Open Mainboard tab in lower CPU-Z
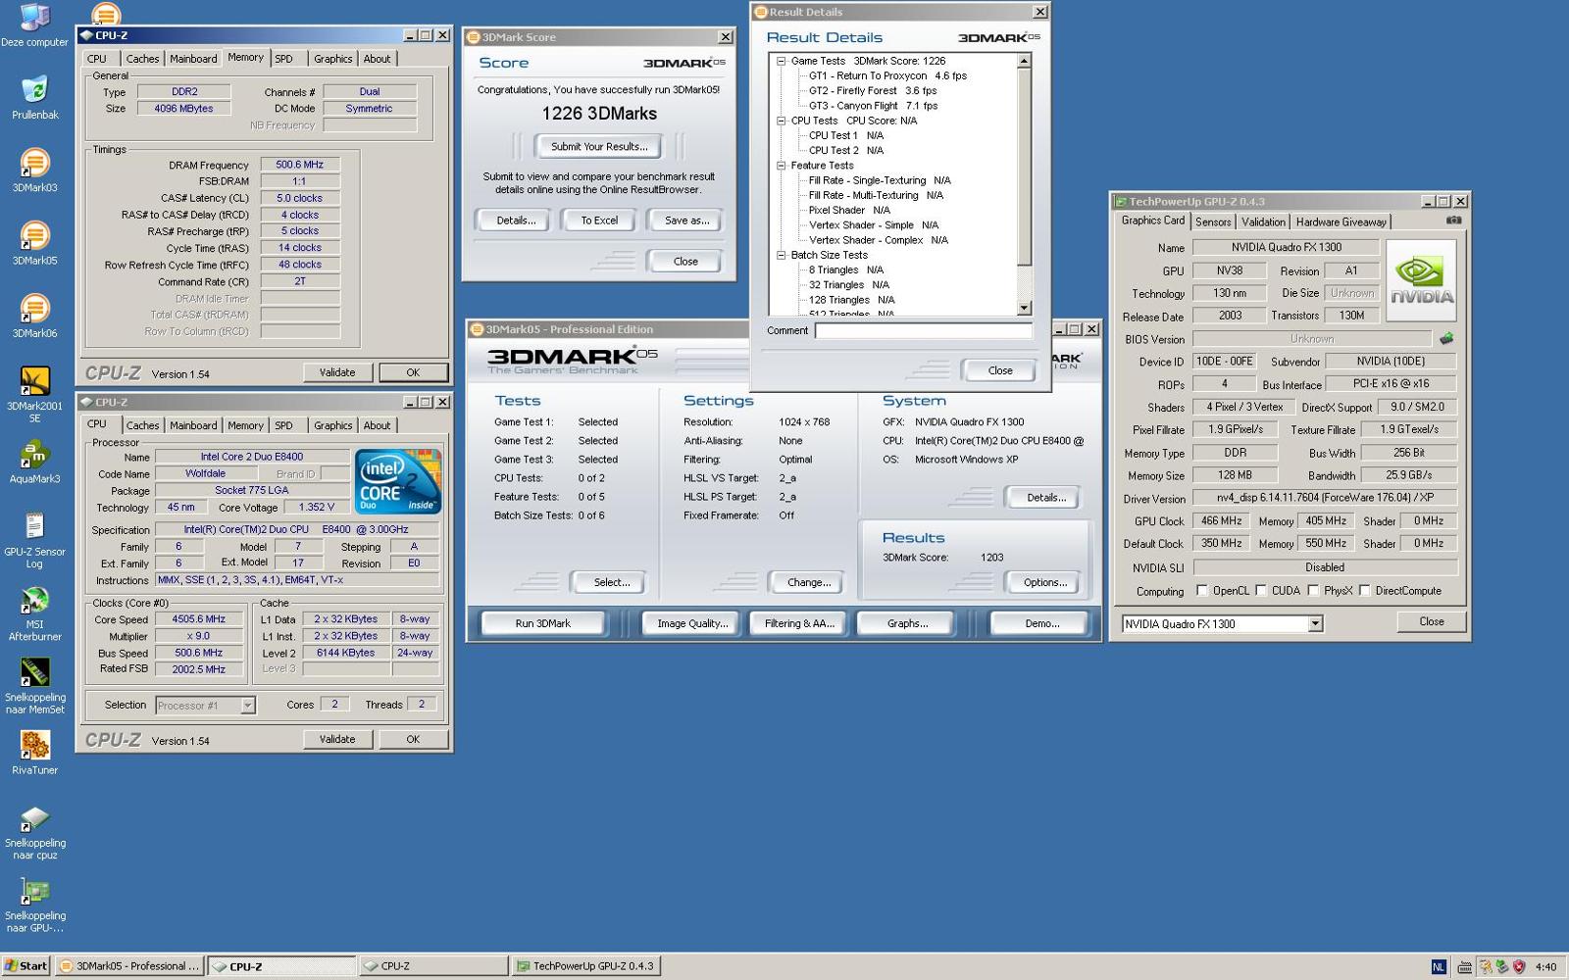This screenshot has height=980, width=1569. (x=193, y=425)
